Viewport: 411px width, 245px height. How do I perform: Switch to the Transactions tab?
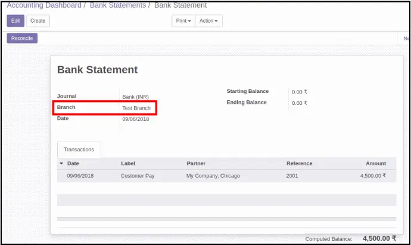pyautogui.click(x=79, y=149)
